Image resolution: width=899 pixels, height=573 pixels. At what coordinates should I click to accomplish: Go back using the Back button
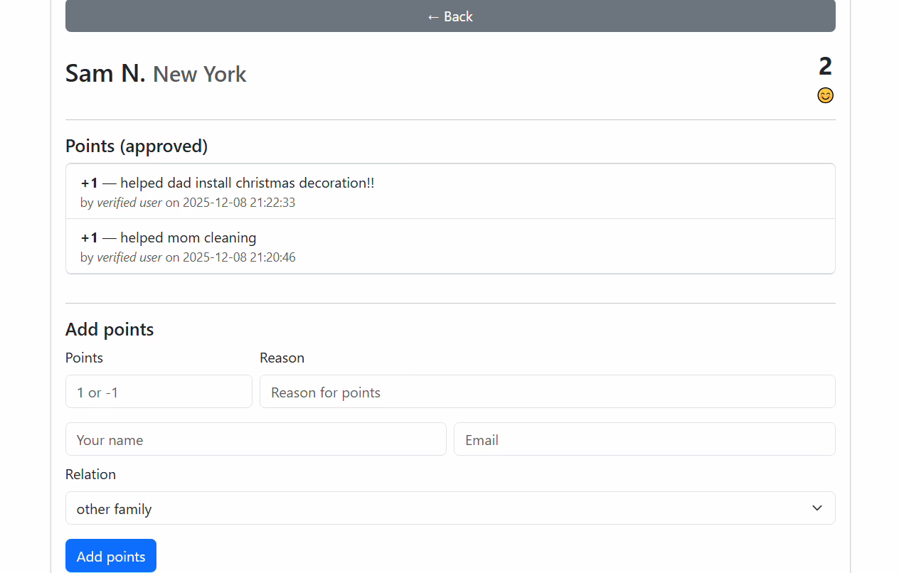point(450,16)
